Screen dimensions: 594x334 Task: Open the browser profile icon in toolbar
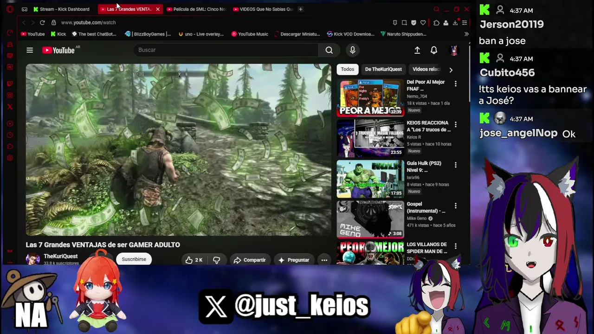(x=445, y=22)
